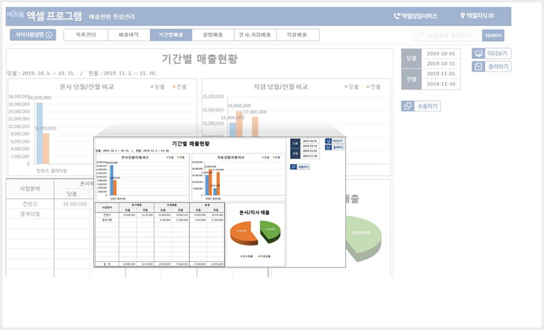Click the 출력하기 button label
544x330 pixels.
click(498, 66)
